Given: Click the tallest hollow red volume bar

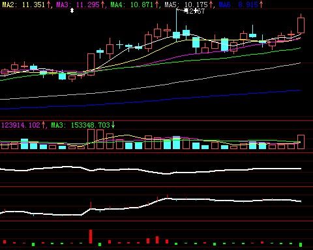Looking at the screenshot, I should [91, 139].
